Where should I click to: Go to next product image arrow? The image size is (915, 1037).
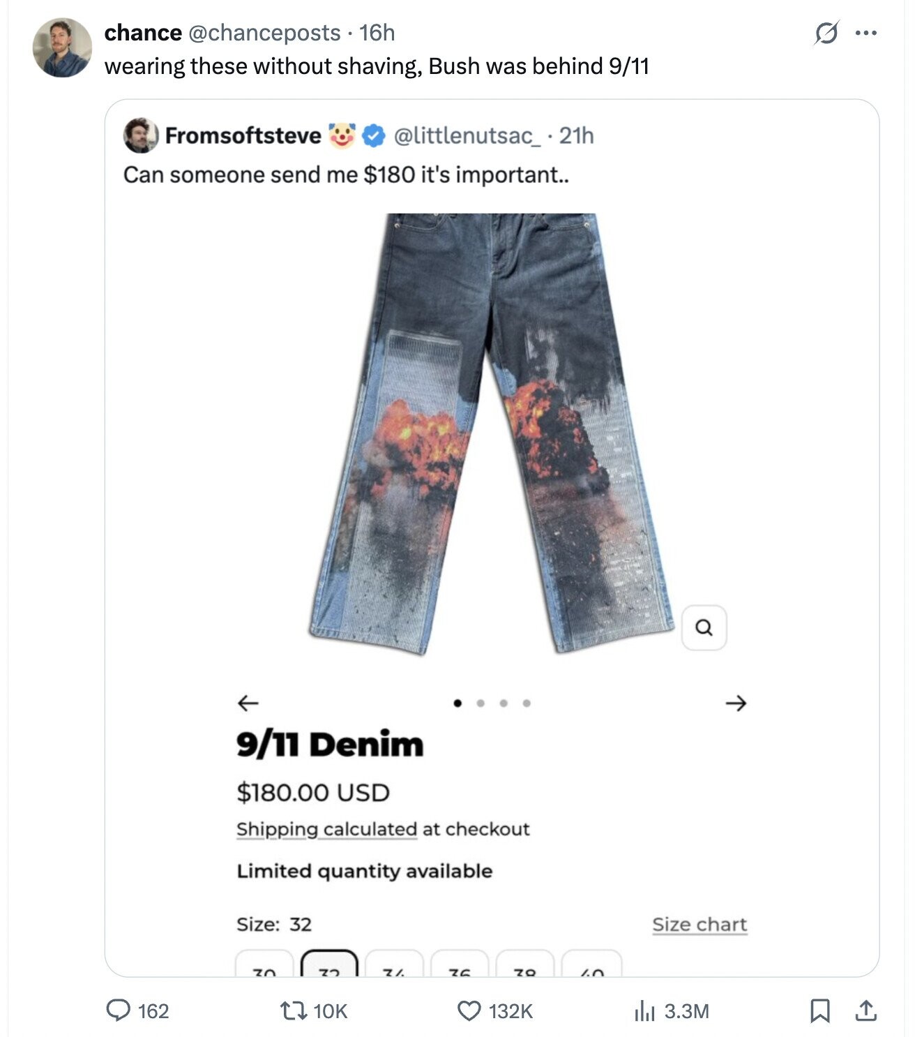[736, 703]
